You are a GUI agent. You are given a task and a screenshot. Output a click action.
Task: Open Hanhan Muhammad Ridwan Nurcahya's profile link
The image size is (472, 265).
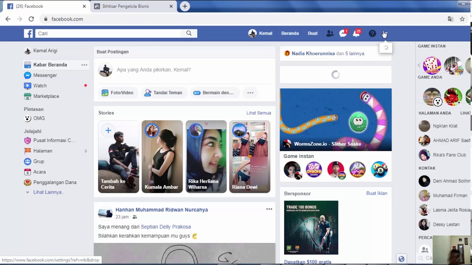click(162, 210)
